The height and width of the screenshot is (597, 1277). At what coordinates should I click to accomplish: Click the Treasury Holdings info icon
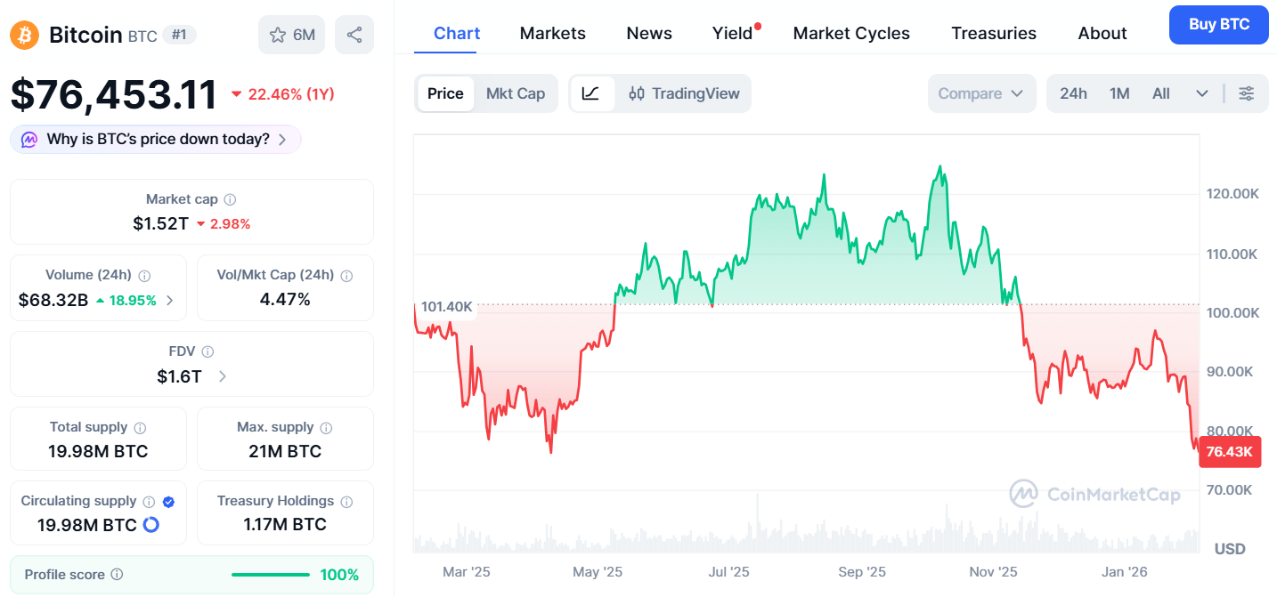[346, 502]
